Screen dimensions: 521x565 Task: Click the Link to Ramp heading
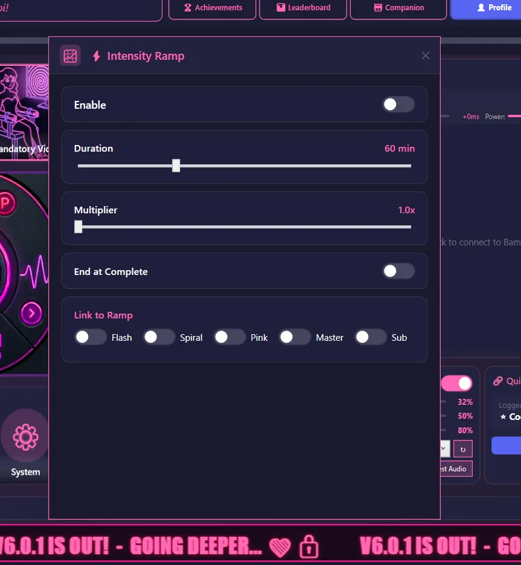pyautogui.click(x=103, y=315)
